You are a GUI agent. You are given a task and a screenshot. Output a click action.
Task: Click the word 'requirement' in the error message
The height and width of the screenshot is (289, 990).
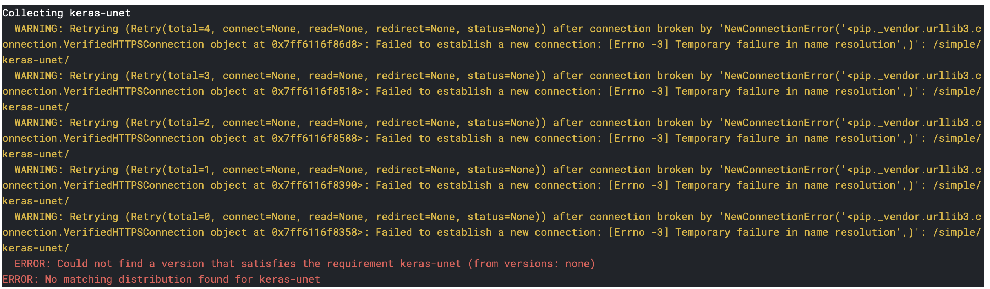point(360,264)
